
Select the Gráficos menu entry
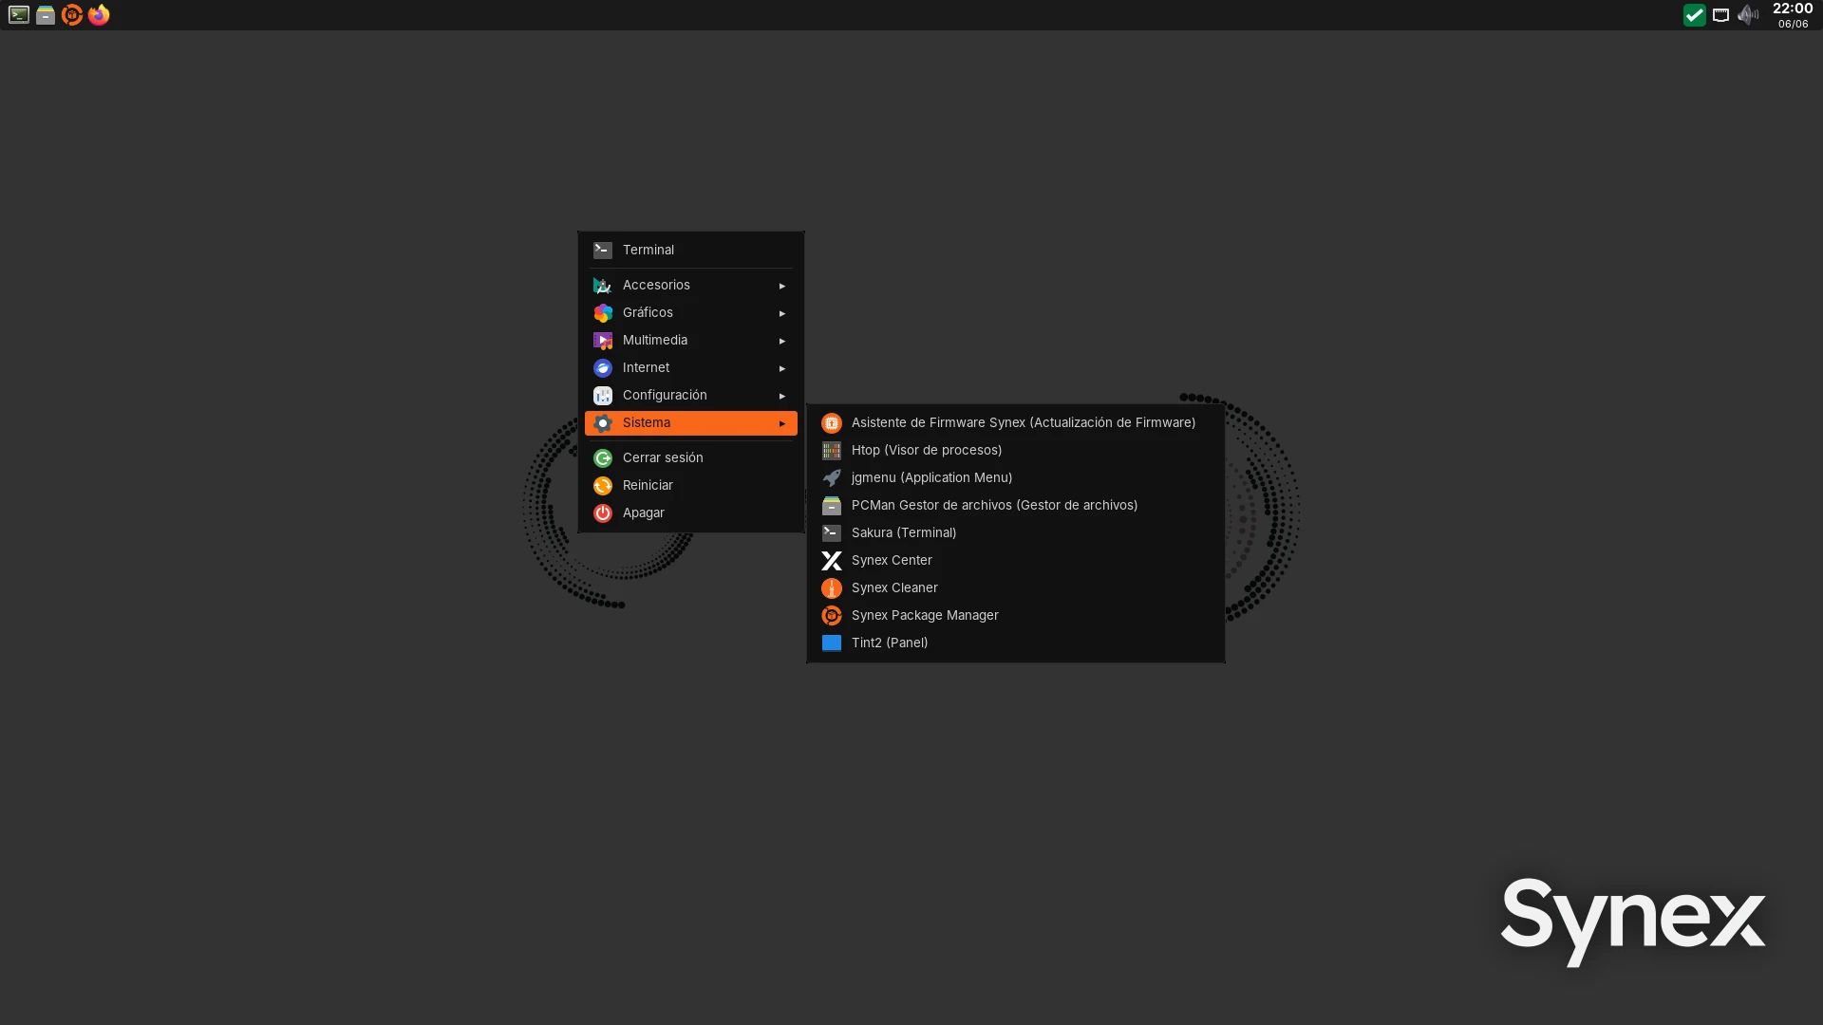pyautogui.click(x=691, y=313)
